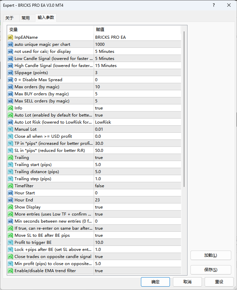Click the decimal icon beside Profit to trigger BE

point(10,243)
